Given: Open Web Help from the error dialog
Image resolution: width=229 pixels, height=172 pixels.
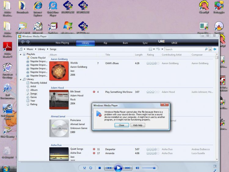Looking at the screenshot, I should (x=138, y=125).
